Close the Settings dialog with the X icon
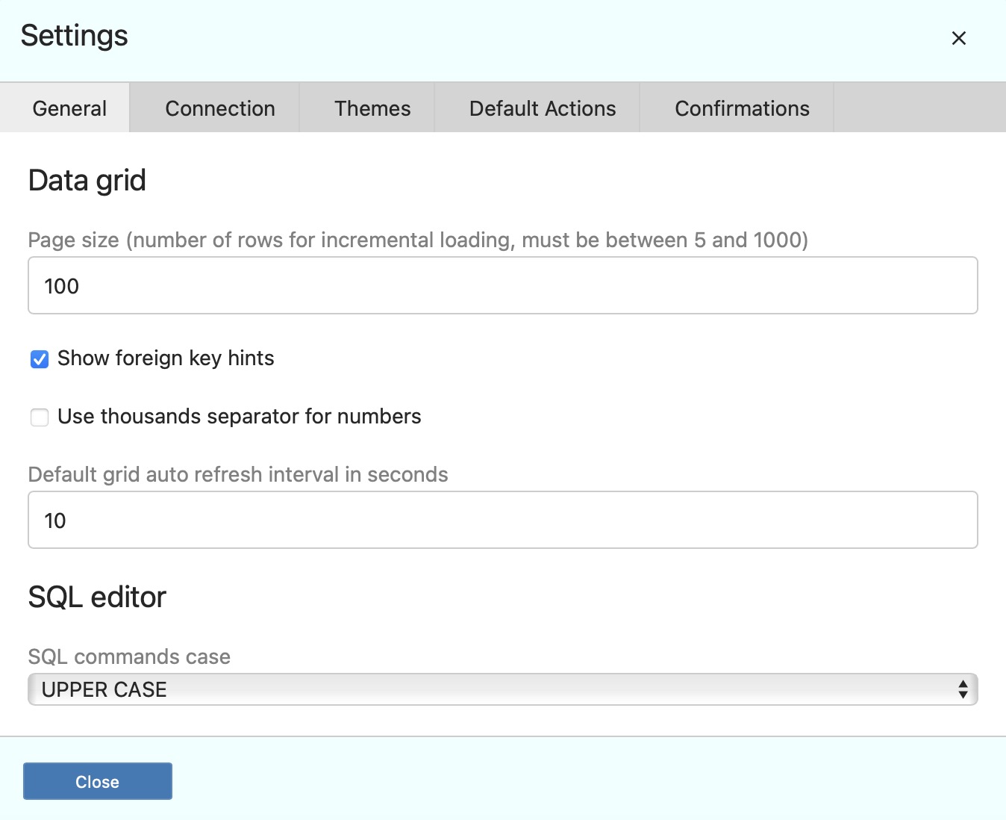Viewport: 1006px width, 820px height. click(959, 38)
